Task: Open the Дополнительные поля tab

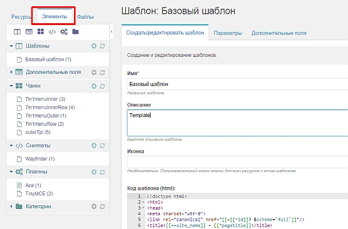Action: (x=279, y=33)
